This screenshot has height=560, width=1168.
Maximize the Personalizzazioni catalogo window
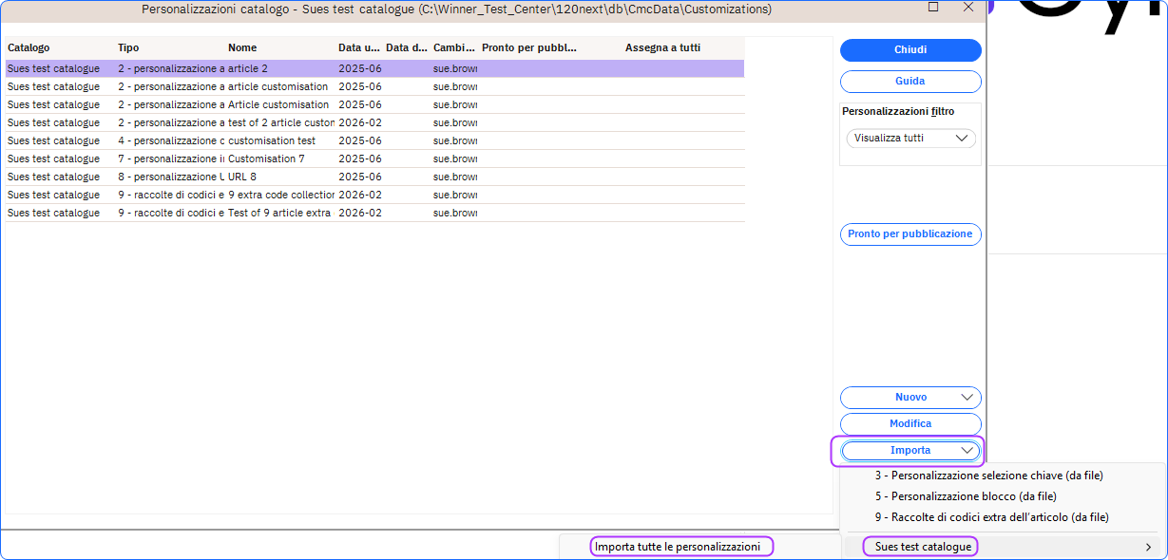click(x=933, y=8)
